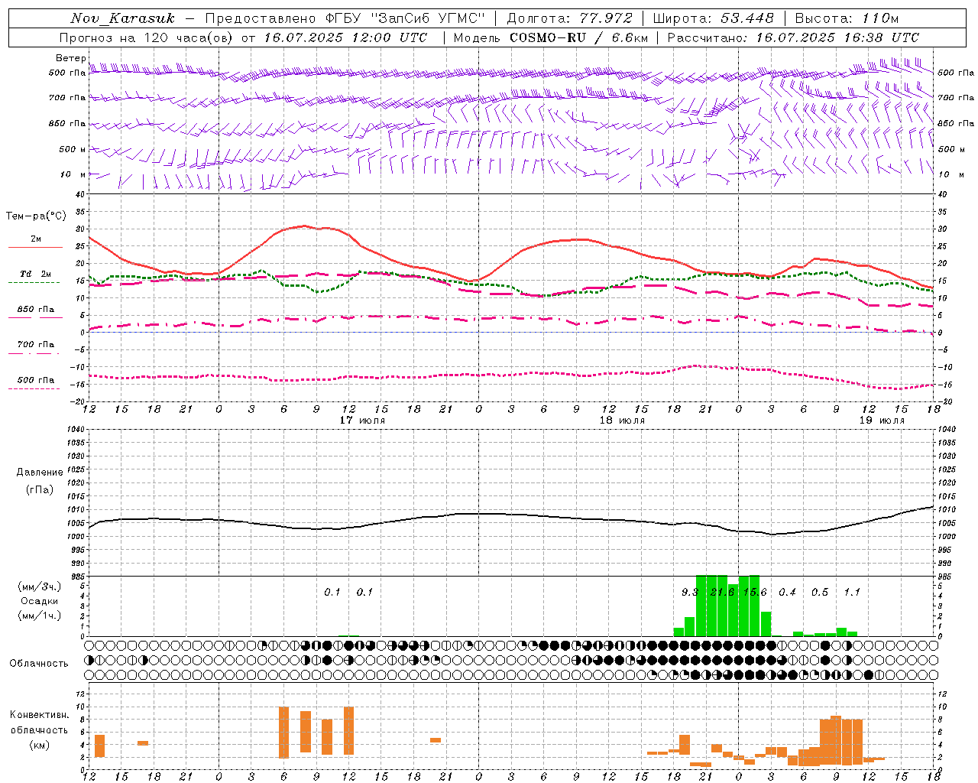Click the Конвективн. label
Screen dimensions: 978x783
40,715
